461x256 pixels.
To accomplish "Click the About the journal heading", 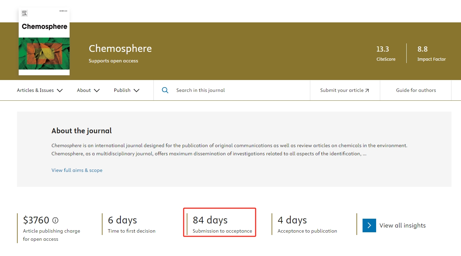I will 81,131.
